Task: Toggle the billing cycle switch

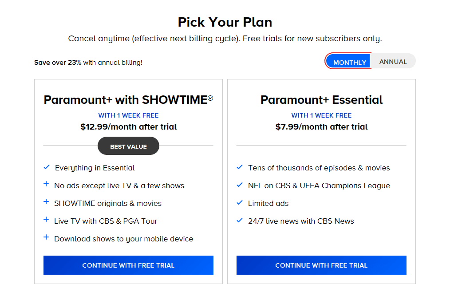Action: point(371,61)
